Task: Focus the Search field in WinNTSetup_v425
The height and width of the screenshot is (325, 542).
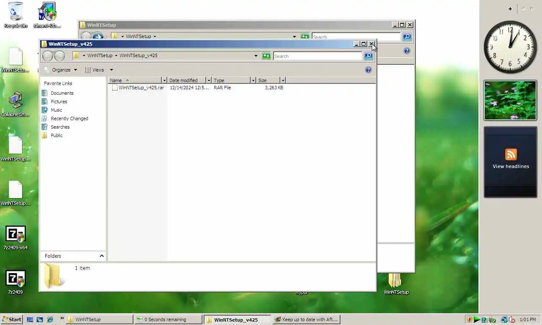Action: (x=318, y=56)
